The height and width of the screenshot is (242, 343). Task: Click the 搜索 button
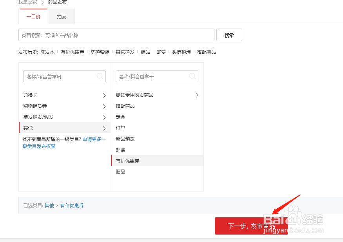229,35
